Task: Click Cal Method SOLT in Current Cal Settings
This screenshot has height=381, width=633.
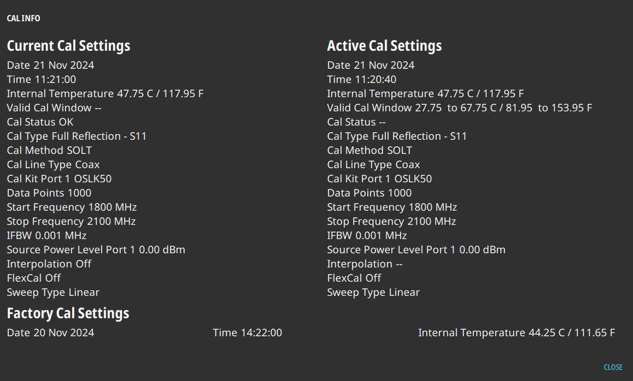Action: pos(49,150)
